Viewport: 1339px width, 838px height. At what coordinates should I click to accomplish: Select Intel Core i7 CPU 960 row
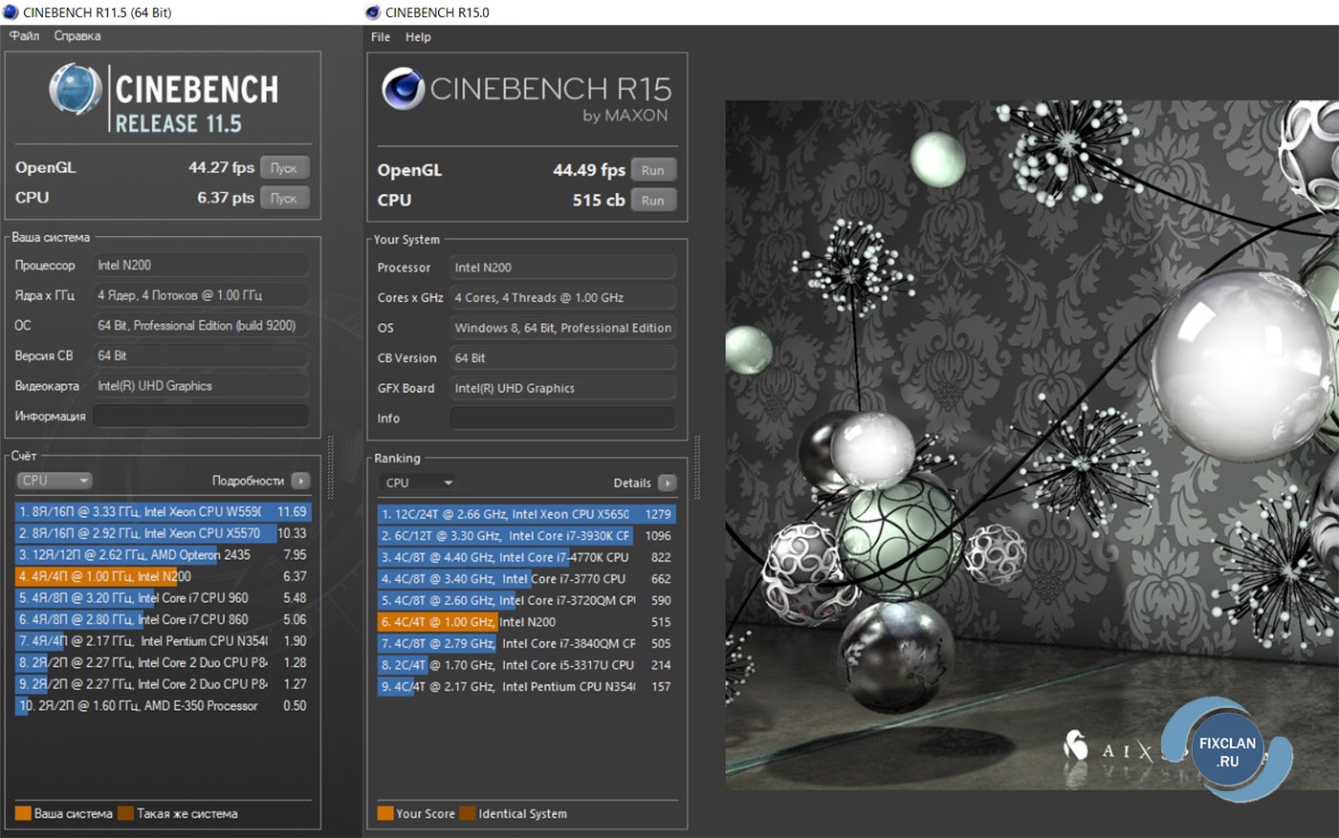(163, 598)
